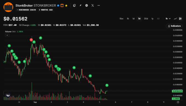Image resolution: width=186 pixels, height=106 pixels.
Task: Click the 0.02000000 price axis label
Action: coord(178,79)
